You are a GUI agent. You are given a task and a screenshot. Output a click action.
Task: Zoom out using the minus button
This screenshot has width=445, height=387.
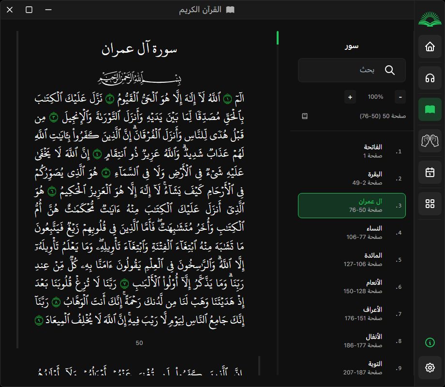tap(400, 97)
